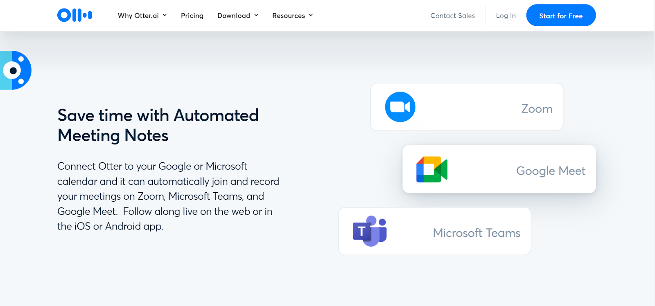Select the Zoom card label
The height and width of the screenshot is (306, 655).
click(x=537, y=109)
